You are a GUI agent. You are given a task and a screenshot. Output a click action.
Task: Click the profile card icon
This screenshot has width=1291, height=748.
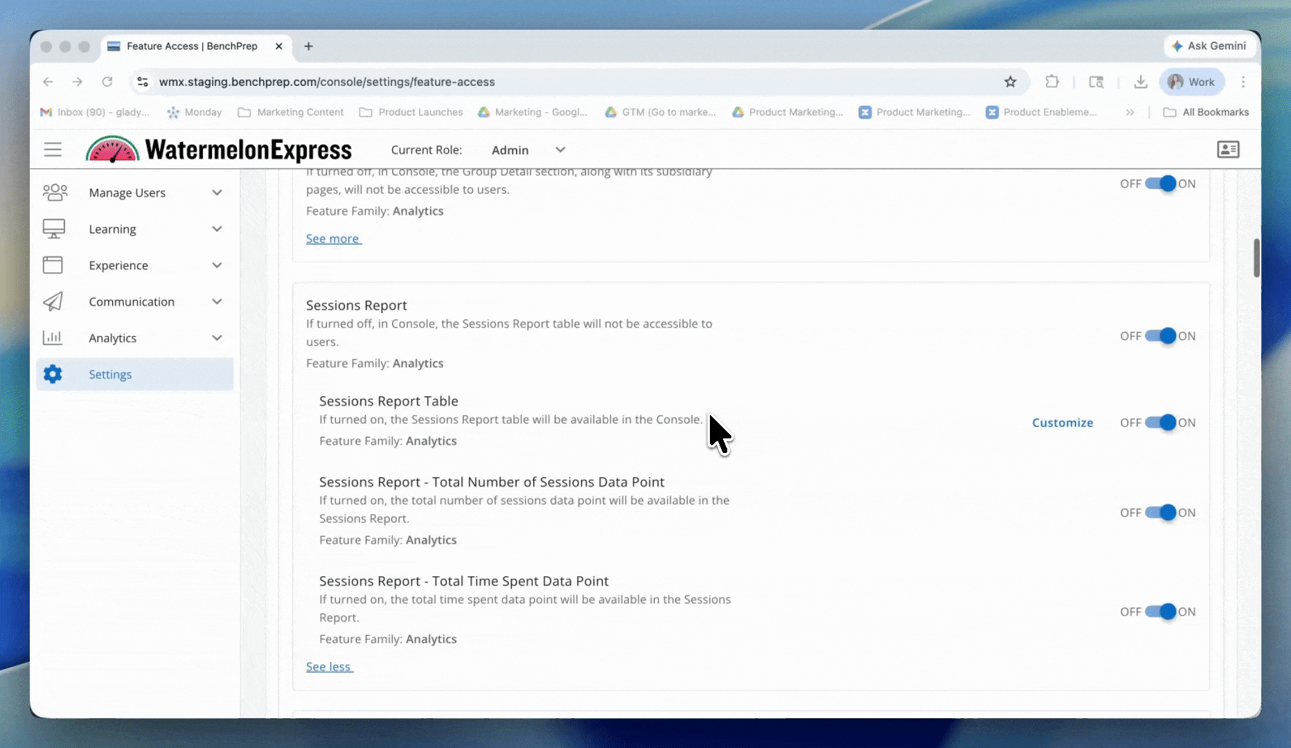click(1228, 150)
